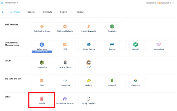This screenshot has width=177, height=111.
Task: Select the Jenkins Slaves icon
Action: point(65,63)
